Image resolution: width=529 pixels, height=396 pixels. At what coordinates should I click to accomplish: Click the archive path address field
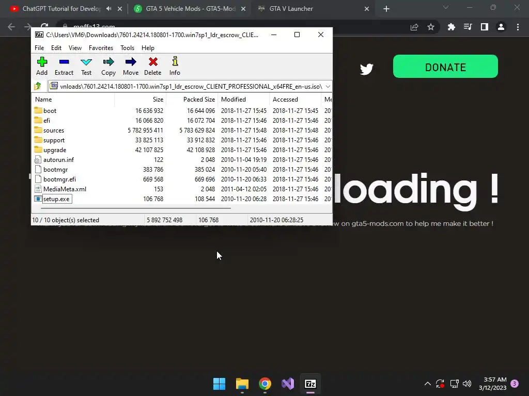click(x=190, y=87)
